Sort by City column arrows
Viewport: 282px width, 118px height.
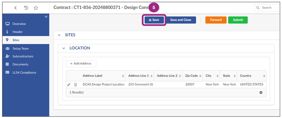pos(217,76)
